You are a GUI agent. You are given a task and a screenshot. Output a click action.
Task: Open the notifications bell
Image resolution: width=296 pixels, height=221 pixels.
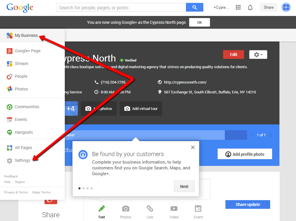pyautogui.click(x=250, y=8)
